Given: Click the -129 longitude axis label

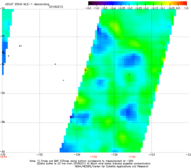Looking at the screenshot, I should click(77, 155).
